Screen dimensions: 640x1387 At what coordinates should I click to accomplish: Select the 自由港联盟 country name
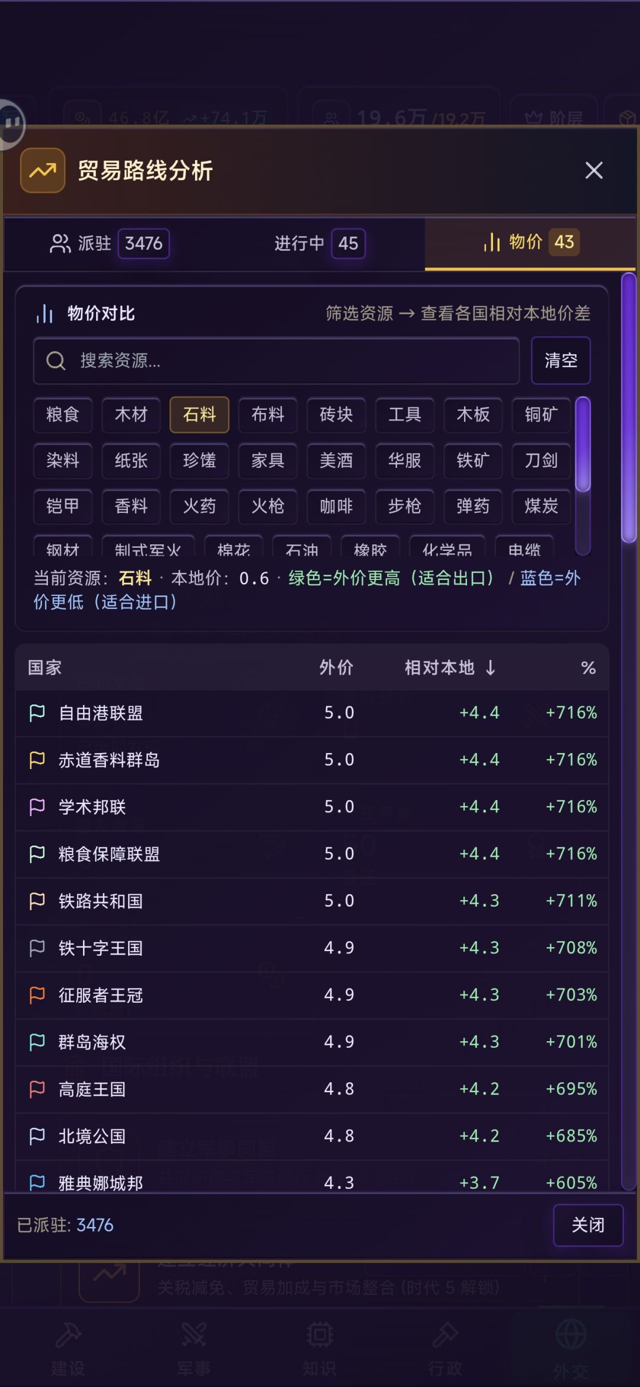[101, 713]
